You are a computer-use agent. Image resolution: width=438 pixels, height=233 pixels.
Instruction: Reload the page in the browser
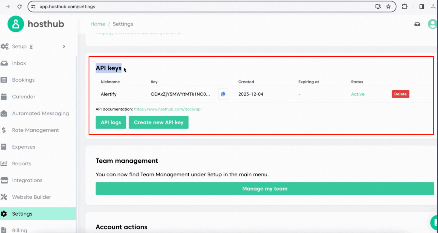click(x=19, y=7)
